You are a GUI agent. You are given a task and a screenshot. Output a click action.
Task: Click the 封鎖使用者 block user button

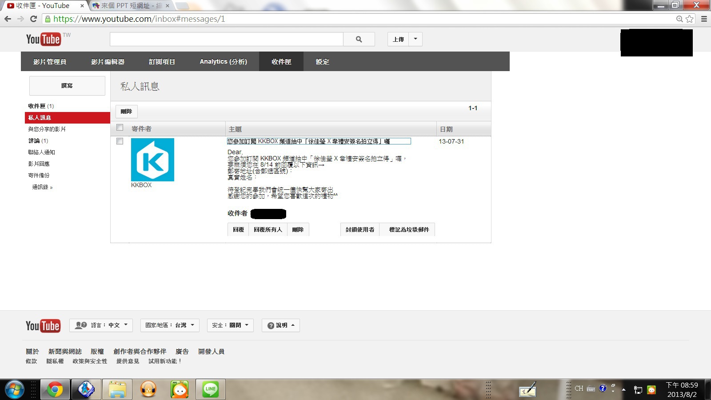360,230
